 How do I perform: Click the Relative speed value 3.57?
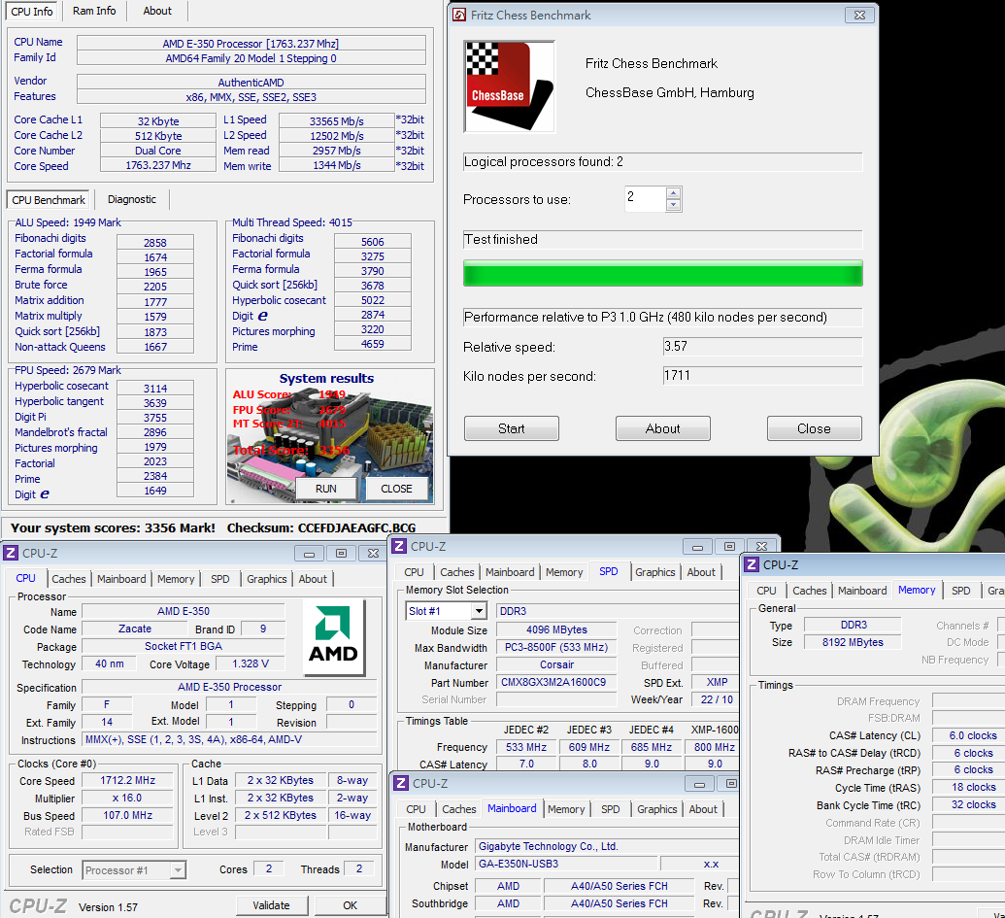click(762, 347)
